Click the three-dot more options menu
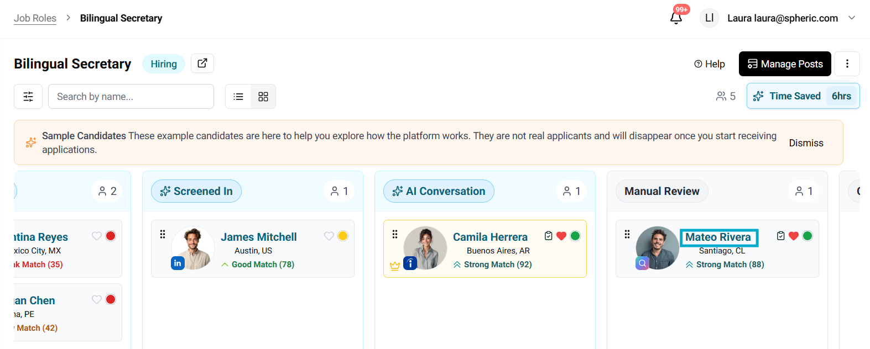The height and width of the screenshot is (349, 870). click(847, 64)
